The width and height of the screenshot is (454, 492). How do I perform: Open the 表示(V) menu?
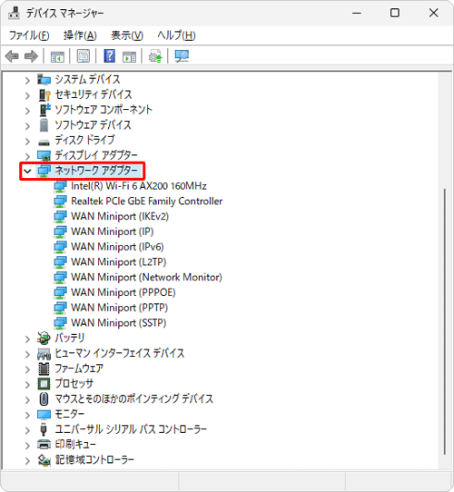coord(127,35)
